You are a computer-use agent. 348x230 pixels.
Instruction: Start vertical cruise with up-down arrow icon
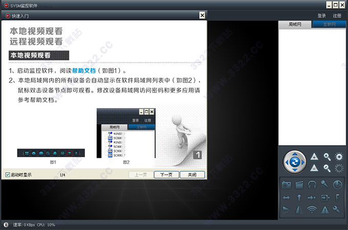pos(299,198)
